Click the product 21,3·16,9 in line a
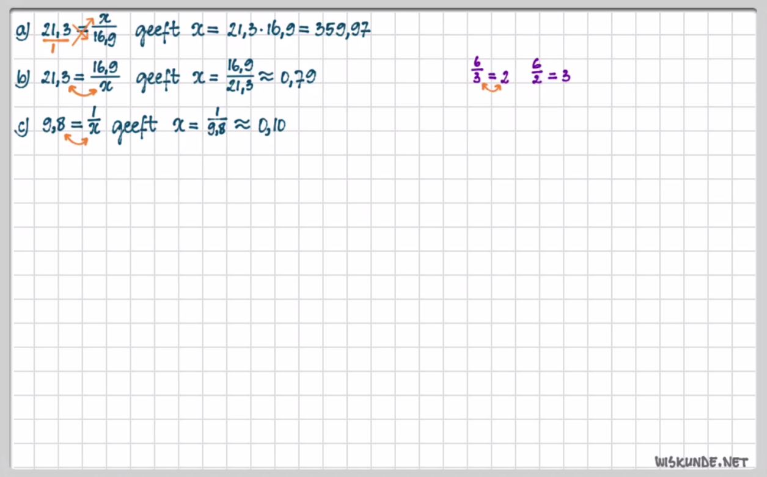Image resolution: width=767 pixels, height=477 pixels. coord(263,31)
